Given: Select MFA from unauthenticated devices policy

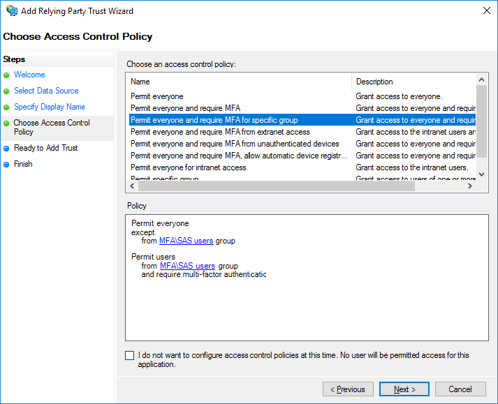Looking at the screenshot, I should tap(235, 144).
